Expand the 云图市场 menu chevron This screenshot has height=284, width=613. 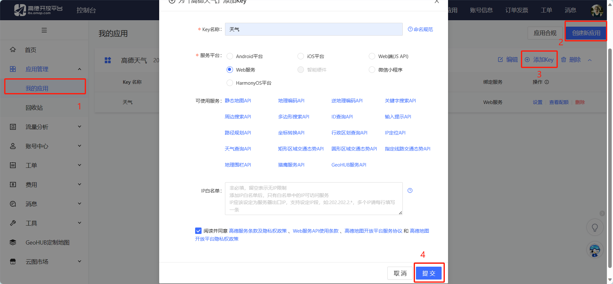coord(80,262)
